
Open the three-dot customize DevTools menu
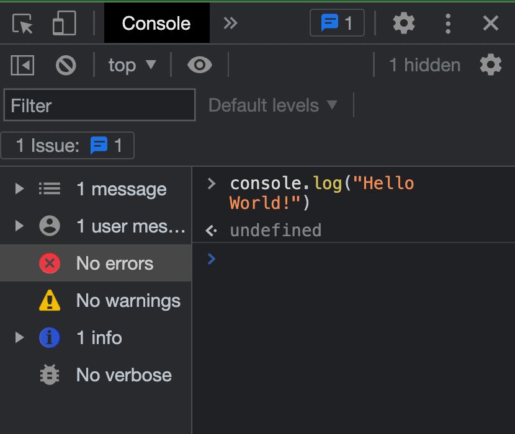tap(448, 24)
